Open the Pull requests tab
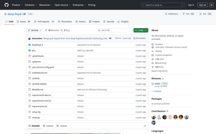The width and height of the screenshot is (216, 134). coord(44,22)
